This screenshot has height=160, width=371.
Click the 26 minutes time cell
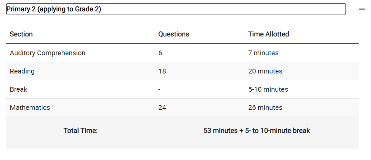265,107
